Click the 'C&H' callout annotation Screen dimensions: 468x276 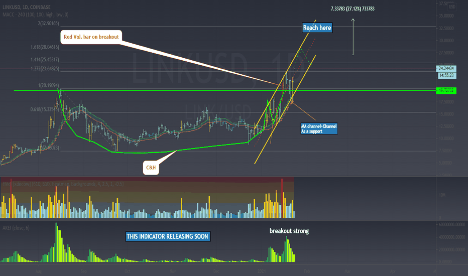pos(151,168)
